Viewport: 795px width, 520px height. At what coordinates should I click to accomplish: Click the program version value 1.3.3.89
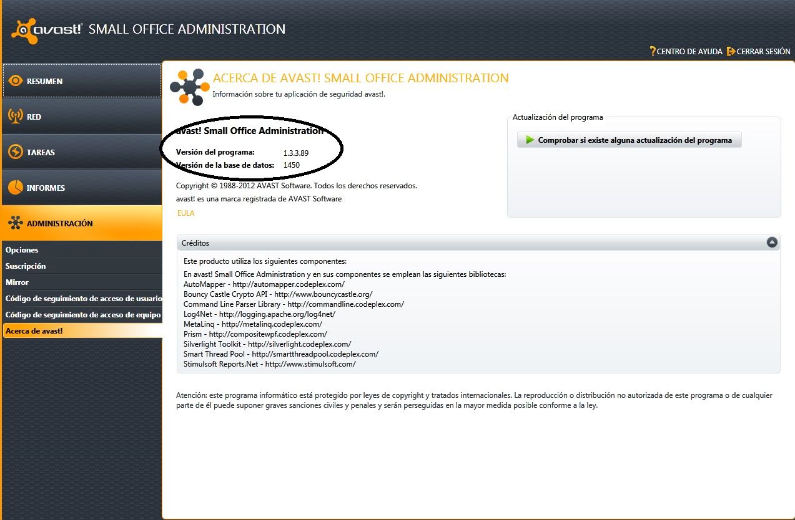tap(296, 153)
